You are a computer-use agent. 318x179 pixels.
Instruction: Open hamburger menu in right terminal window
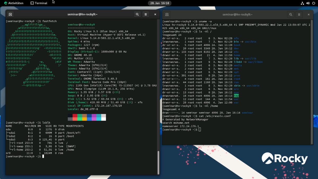point(299,15)
